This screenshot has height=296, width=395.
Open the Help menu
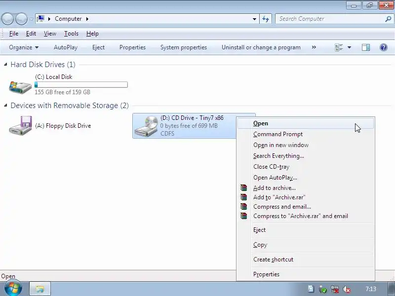[x=92, y=34]
